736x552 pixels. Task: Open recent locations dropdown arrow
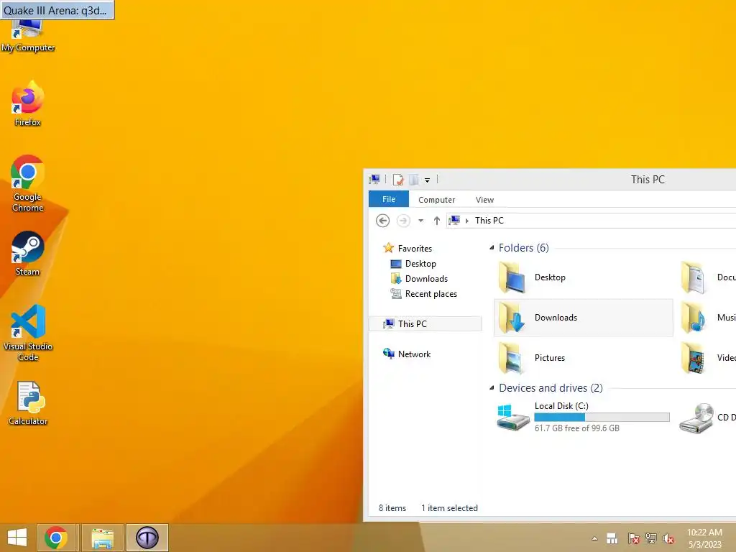click(420, 221)
